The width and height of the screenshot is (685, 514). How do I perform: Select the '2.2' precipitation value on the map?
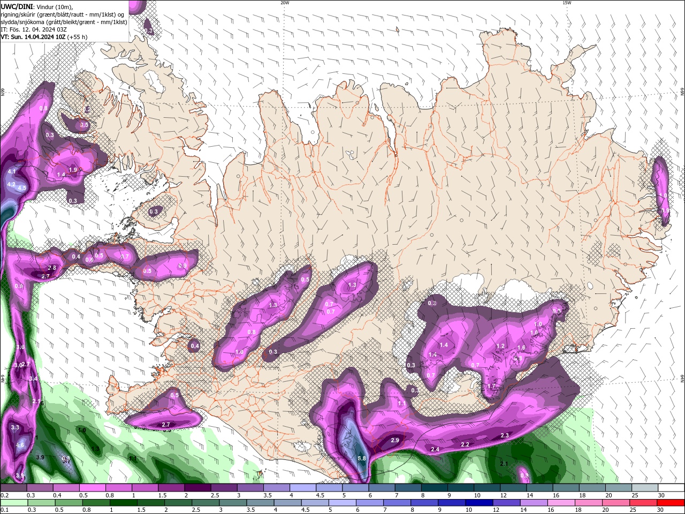coord(465,444)
